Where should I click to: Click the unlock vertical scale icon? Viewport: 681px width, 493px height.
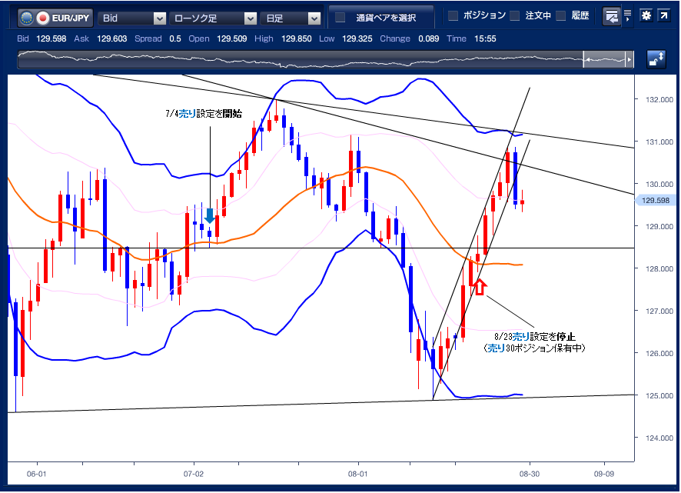tap(656, 58)
